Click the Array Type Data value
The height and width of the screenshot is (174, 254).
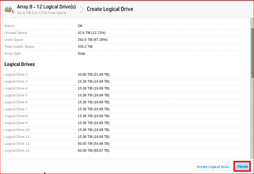click(81, 53)
